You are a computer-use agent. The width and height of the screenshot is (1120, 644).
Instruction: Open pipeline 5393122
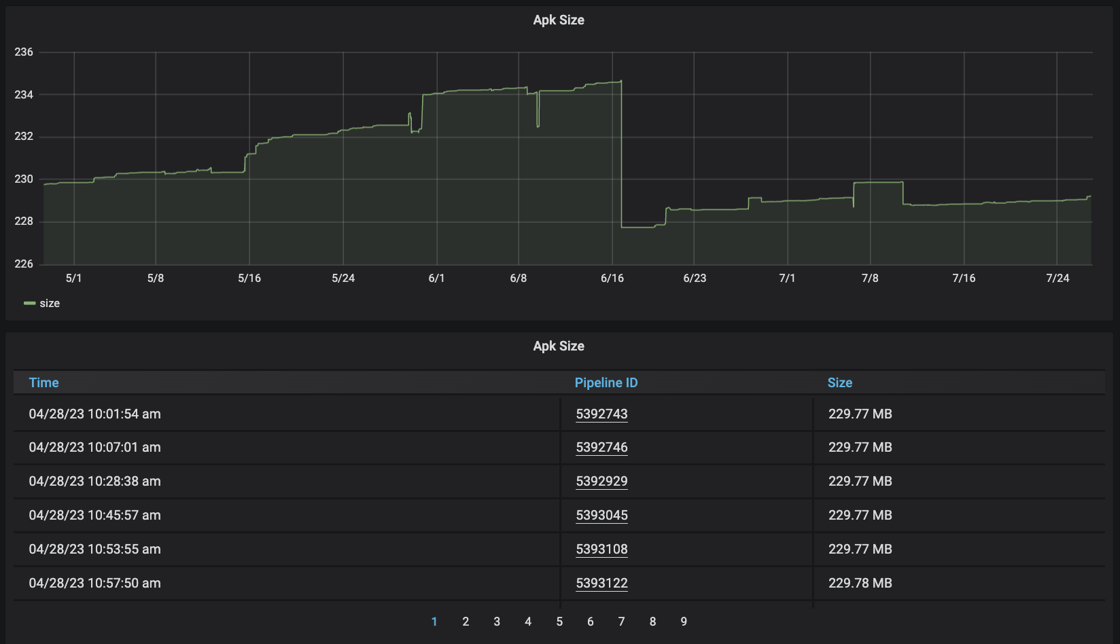[602, 583]
